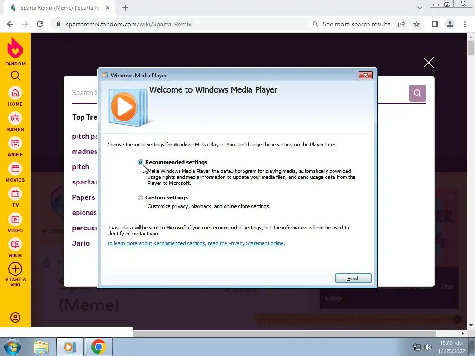The width and height of the screenshot is (475, 356).
Task: Click the horizontal scrollbar right arrow
Action: pyautogui.click(x=463, y=333)
